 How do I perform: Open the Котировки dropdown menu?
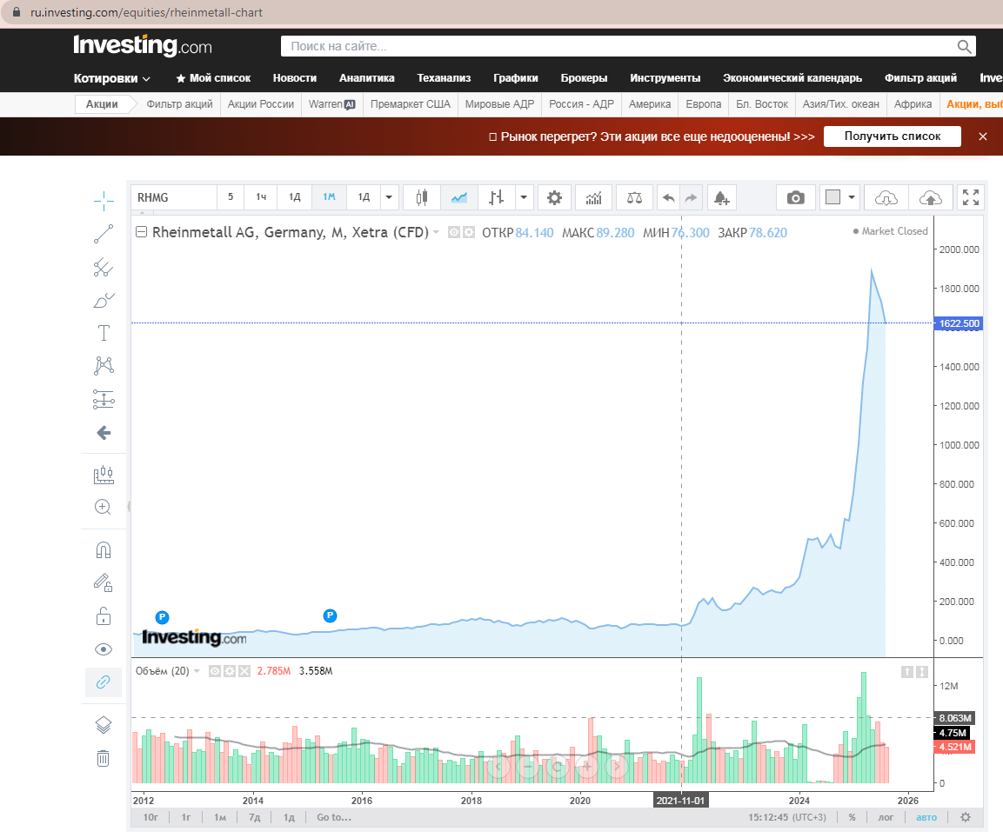tap(112, 78)
